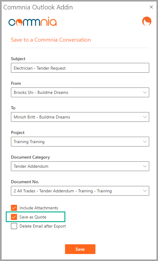Click inside the Subject input field
Viewport: 158px width, 261px height.
80,68
